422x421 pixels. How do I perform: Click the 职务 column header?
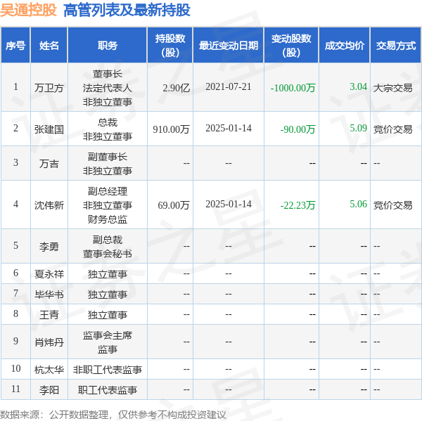point(107,46)
